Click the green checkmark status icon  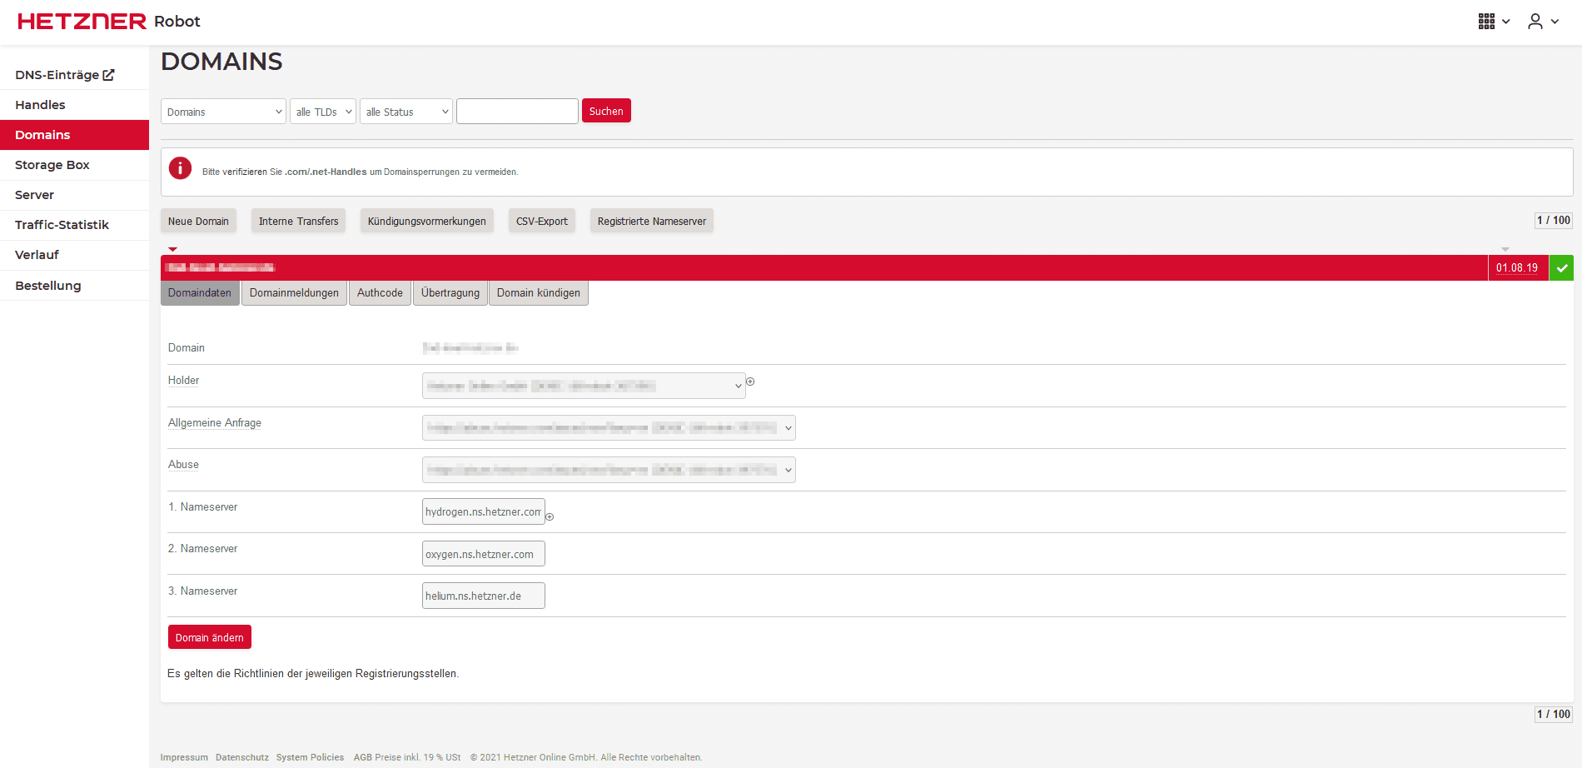(1562, 268)
